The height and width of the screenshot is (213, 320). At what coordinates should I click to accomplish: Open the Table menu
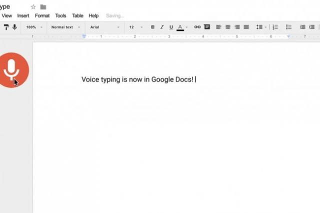pyautogui.click(x=77, y=15)
